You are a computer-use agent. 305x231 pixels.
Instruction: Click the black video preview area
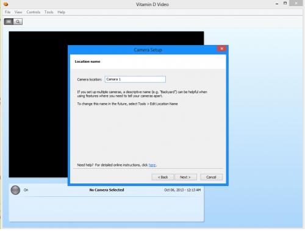(38, 104)
